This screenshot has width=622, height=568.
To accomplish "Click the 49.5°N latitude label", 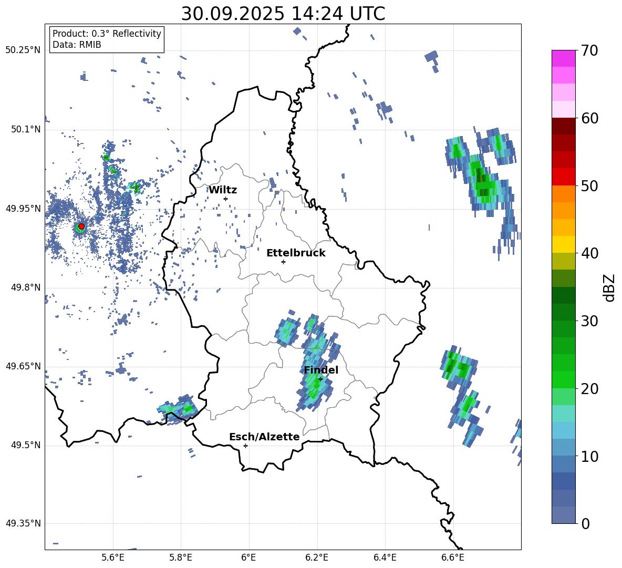I will point(25,445).
